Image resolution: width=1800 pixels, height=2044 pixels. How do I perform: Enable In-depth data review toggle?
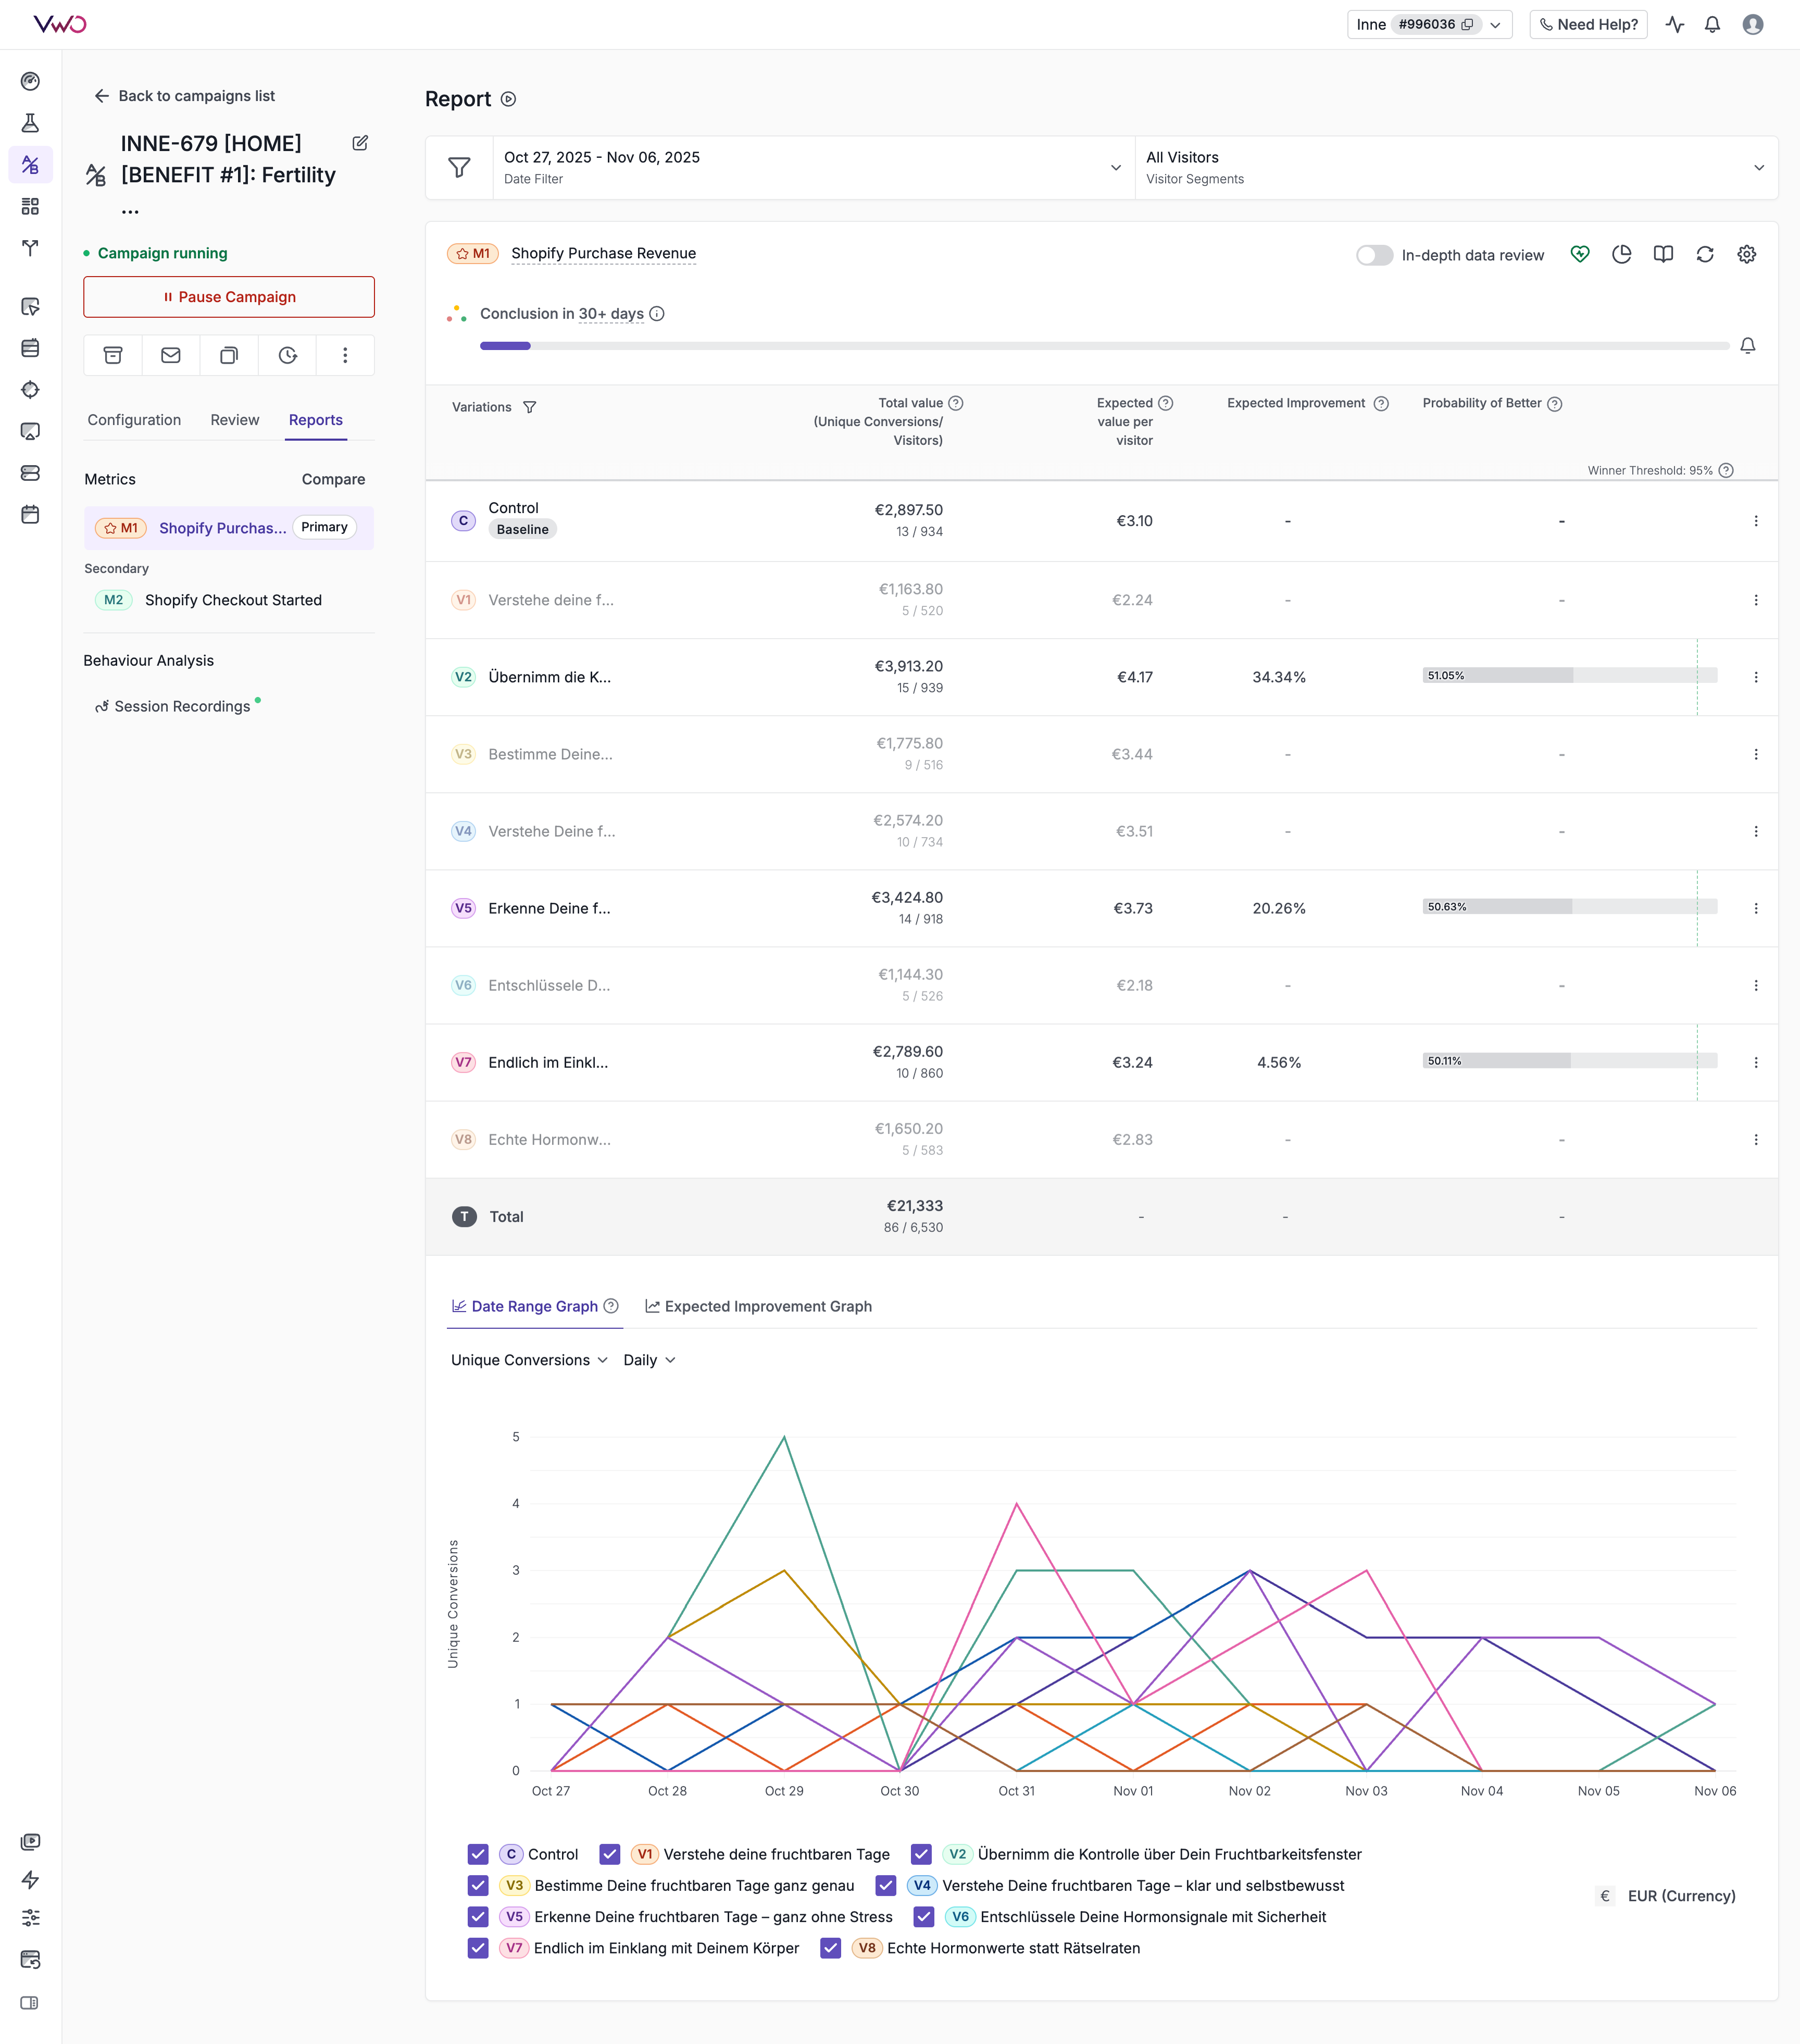[1374, 255]
